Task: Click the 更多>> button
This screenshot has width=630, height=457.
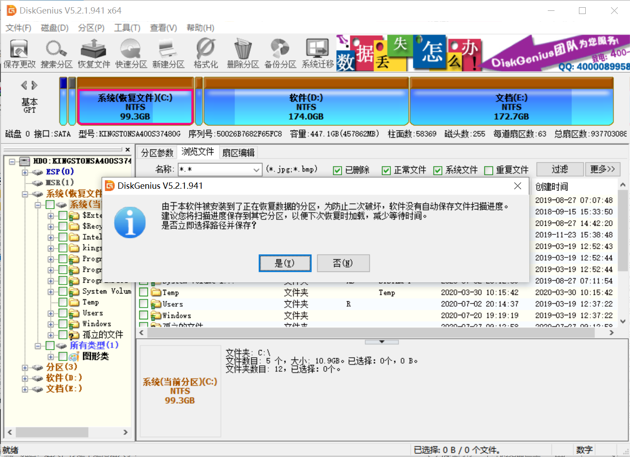Action: click(x=602, y=169)
